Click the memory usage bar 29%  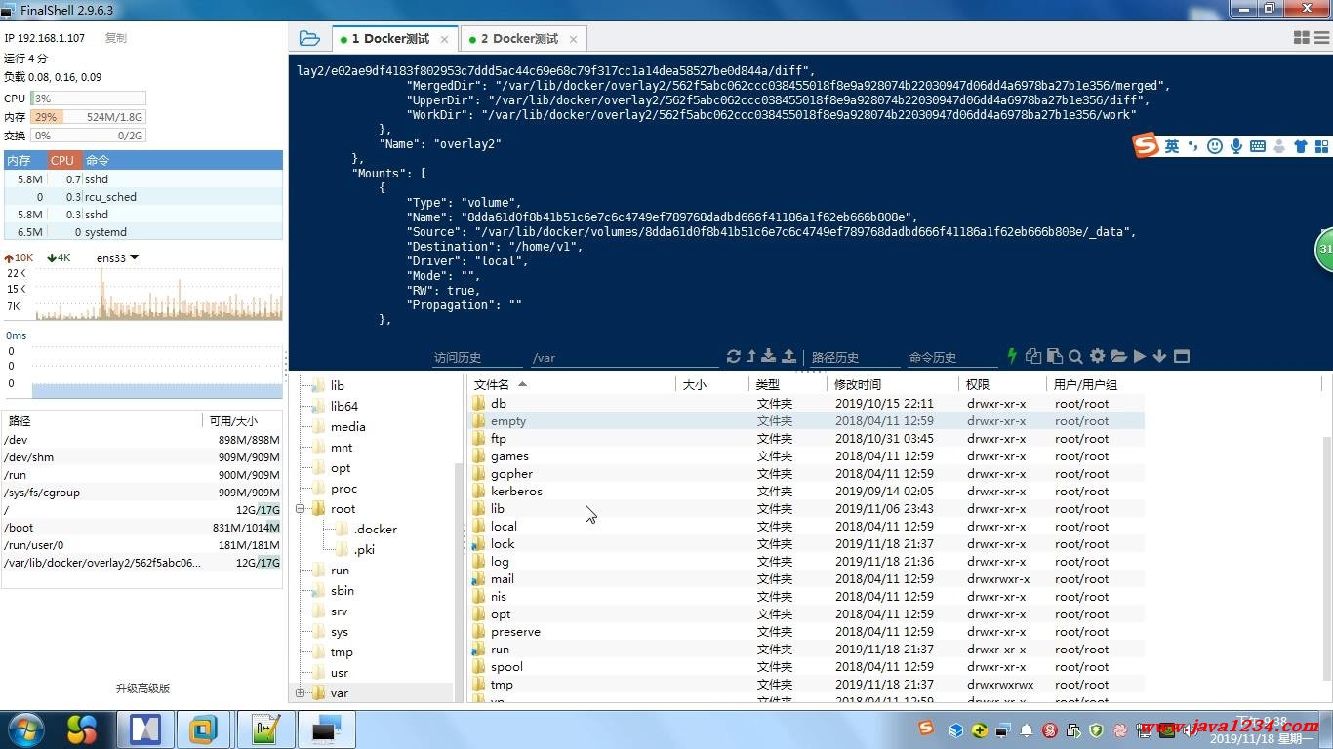coord(88,117)
